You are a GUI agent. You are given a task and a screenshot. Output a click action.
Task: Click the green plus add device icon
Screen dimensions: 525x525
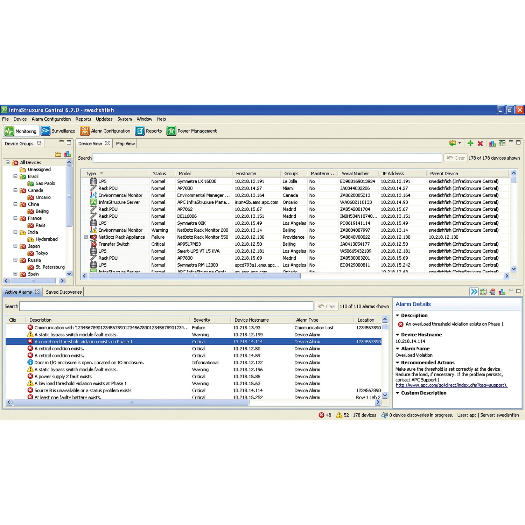coord(470,143)
